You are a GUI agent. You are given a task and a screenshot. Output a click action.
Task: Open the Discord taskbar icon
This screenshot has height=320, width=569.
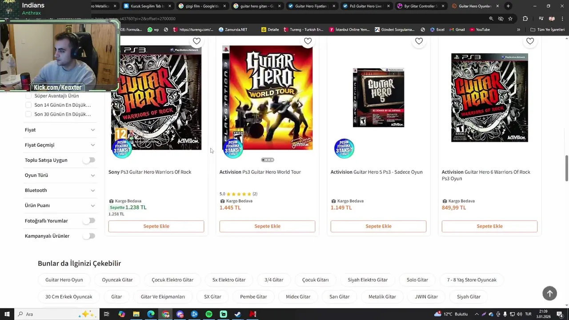pos(180,314)
